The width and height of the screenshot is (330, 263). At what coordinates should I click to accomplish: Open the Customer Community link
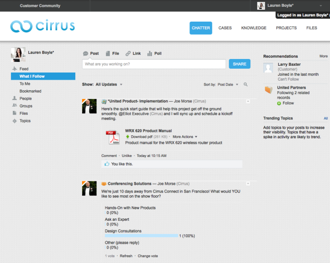(x=40, y=6)
